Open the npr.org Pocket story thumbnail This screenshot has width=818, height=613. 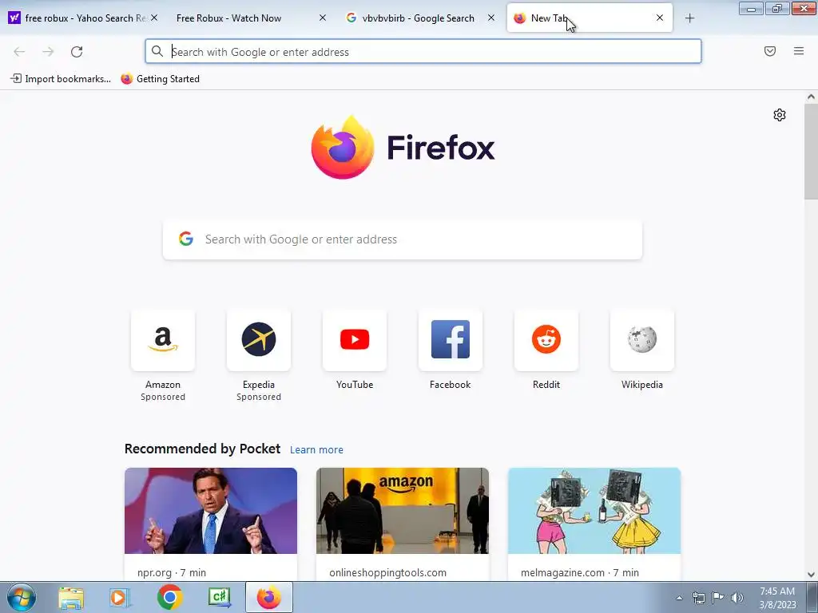tap(211, 511)
